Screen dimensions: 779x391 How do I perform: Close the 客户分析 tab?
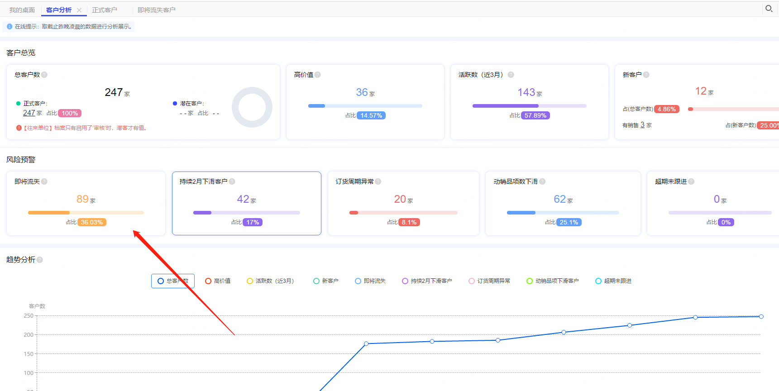tap(79, 10)
